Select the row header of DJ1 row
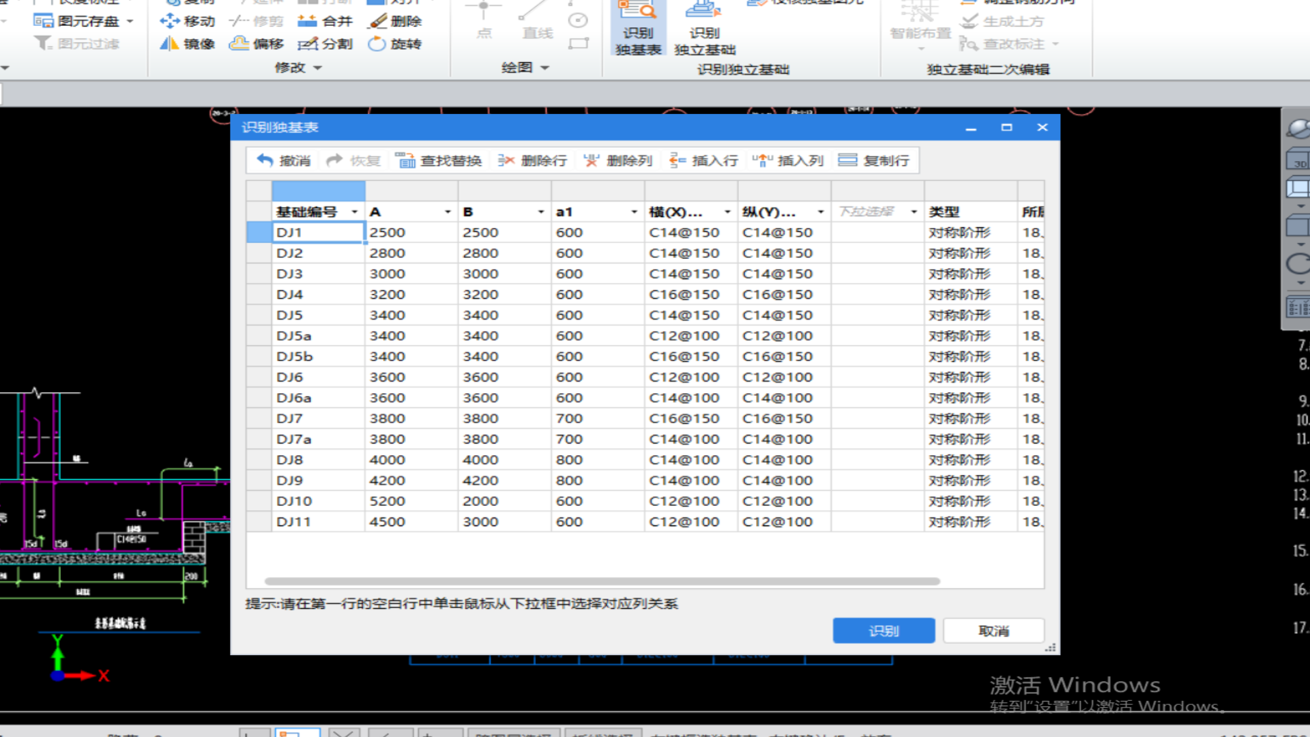Viewport: 1310px width, 737px height. 259,233
